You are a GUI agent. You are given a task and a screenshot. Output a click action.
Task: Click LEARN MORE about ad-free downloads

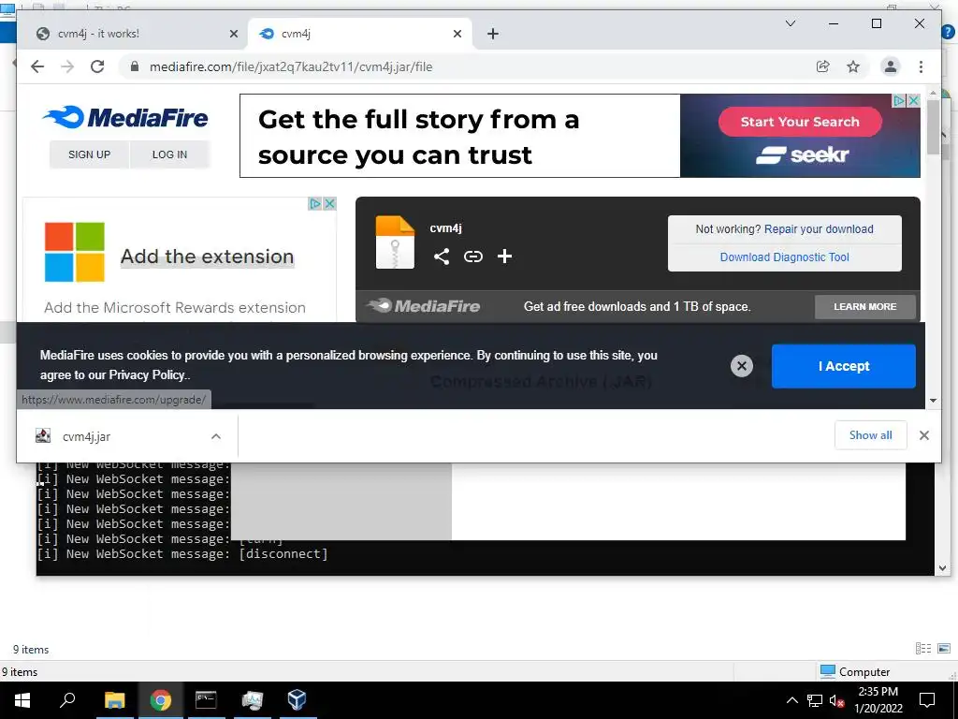pos(865,306)
